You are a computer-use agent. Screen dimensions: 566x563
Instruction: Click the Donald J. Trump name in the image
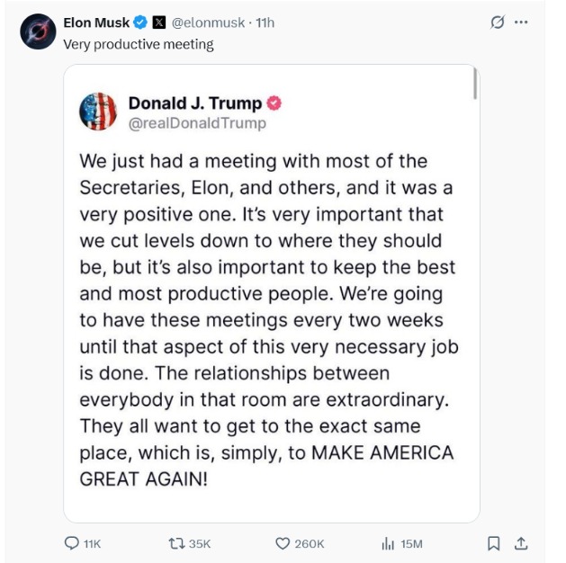(x=194, y=103)
